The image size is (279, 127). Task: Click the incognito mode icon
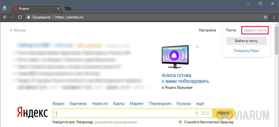[5, 8]
